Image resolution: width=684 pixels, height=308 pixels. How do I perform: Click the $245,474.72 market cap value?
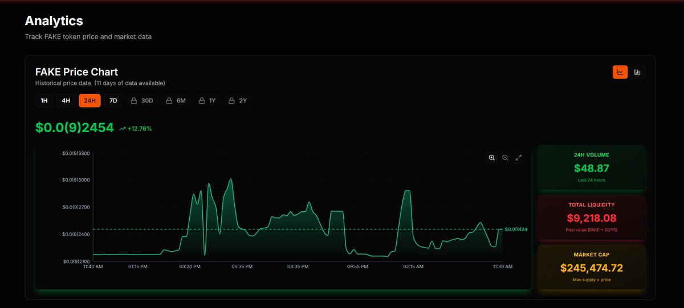pyautogui.click(x=592, y=268)
